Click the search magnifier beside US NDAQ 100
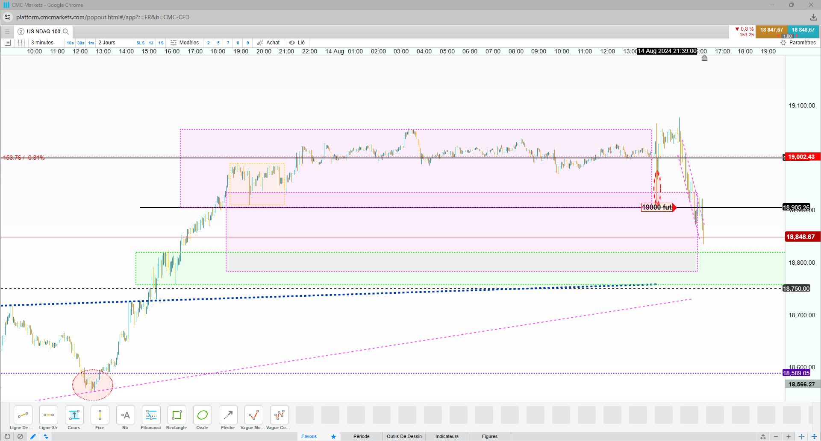Image resolution: width=821 pixels, height=441 pixels. (66, 31)
